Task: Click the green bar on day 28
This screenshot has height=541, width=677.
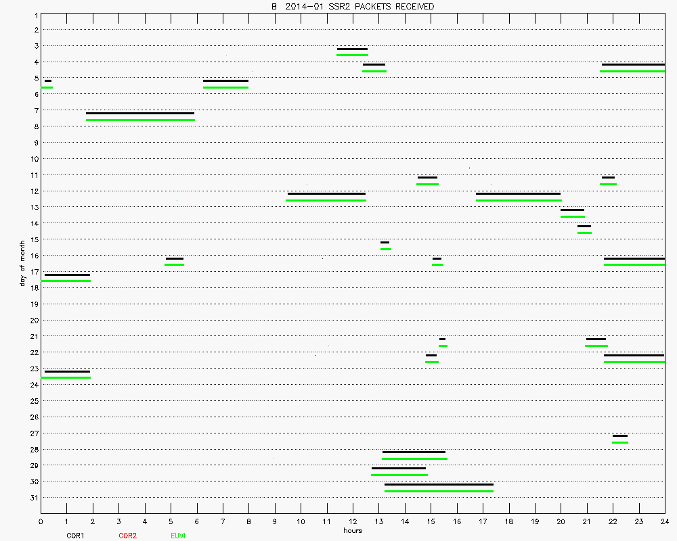Action: (414, 458)
